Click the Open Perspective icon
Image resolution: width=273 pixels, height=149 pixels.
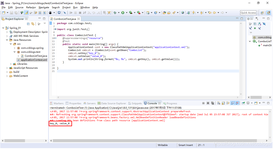(262, 13)
